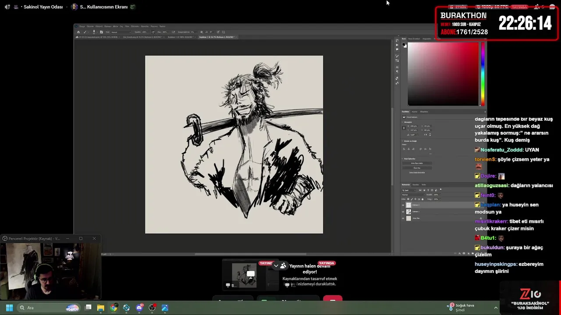Click the Daha Fazla Görüntüle link
This screenshot has height=315, width=561.
pos(417,172)
